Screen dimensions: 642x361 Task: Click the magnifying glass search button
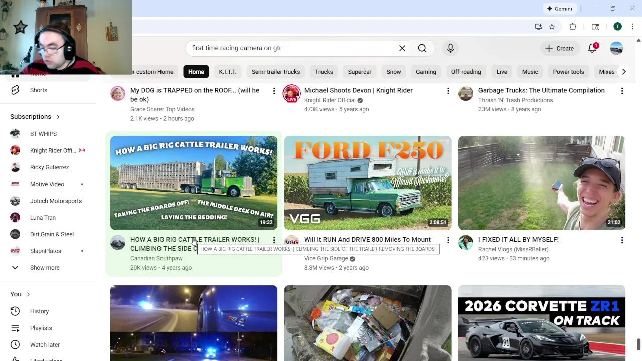[x=422, y=48]
